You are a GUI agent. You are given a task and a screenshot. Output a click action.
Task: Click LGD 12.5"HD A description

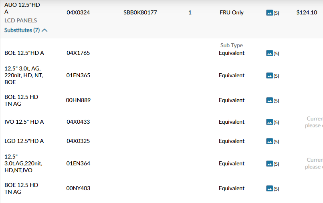(x=24, y=141)
